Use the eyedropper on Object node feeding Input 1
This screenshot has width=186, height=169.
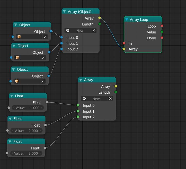(x=43, y=58)
